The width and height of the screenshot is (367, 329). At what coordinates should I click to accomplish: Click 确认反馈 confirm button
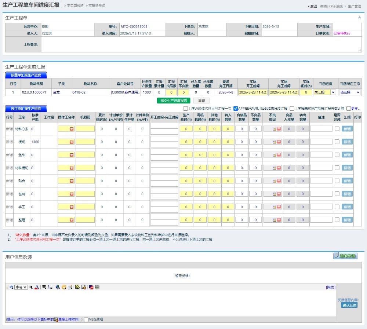349,305
